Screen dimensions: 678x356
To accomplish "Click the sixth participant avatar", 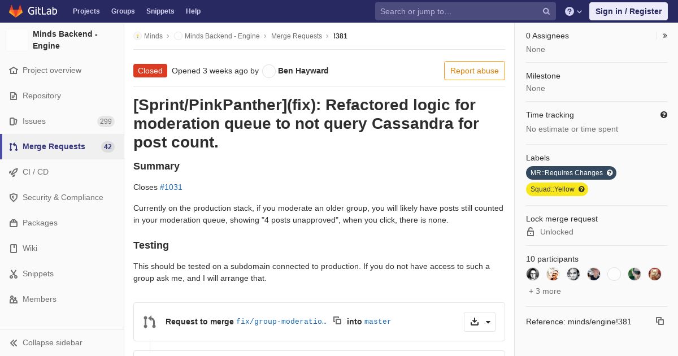I will coord(634,274).
